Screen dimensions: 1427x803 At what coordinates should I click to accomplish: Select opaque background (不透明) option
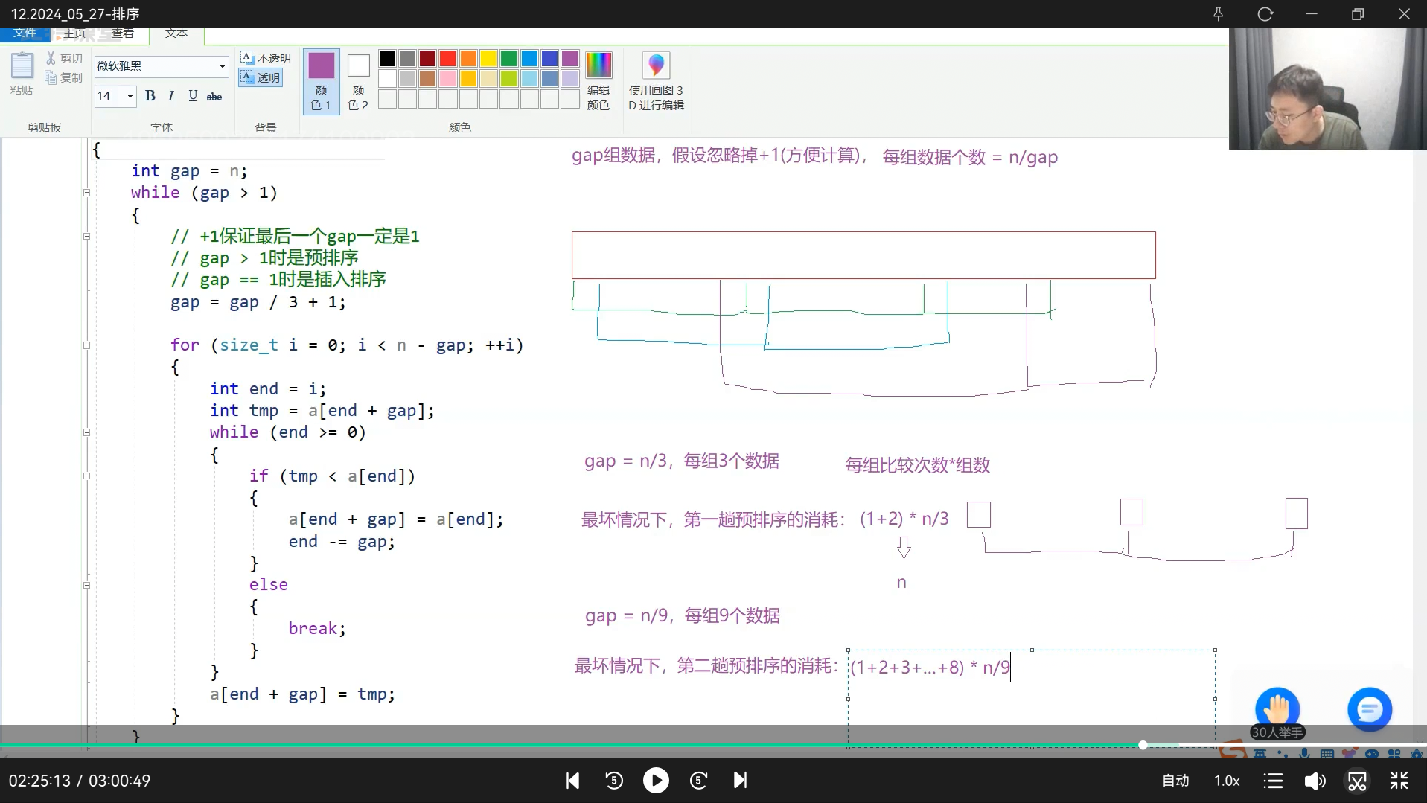(x=266, y=58)
